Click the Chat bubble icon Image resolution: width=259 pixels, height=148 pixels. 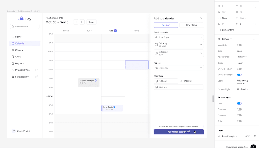(x=13, y=57)
